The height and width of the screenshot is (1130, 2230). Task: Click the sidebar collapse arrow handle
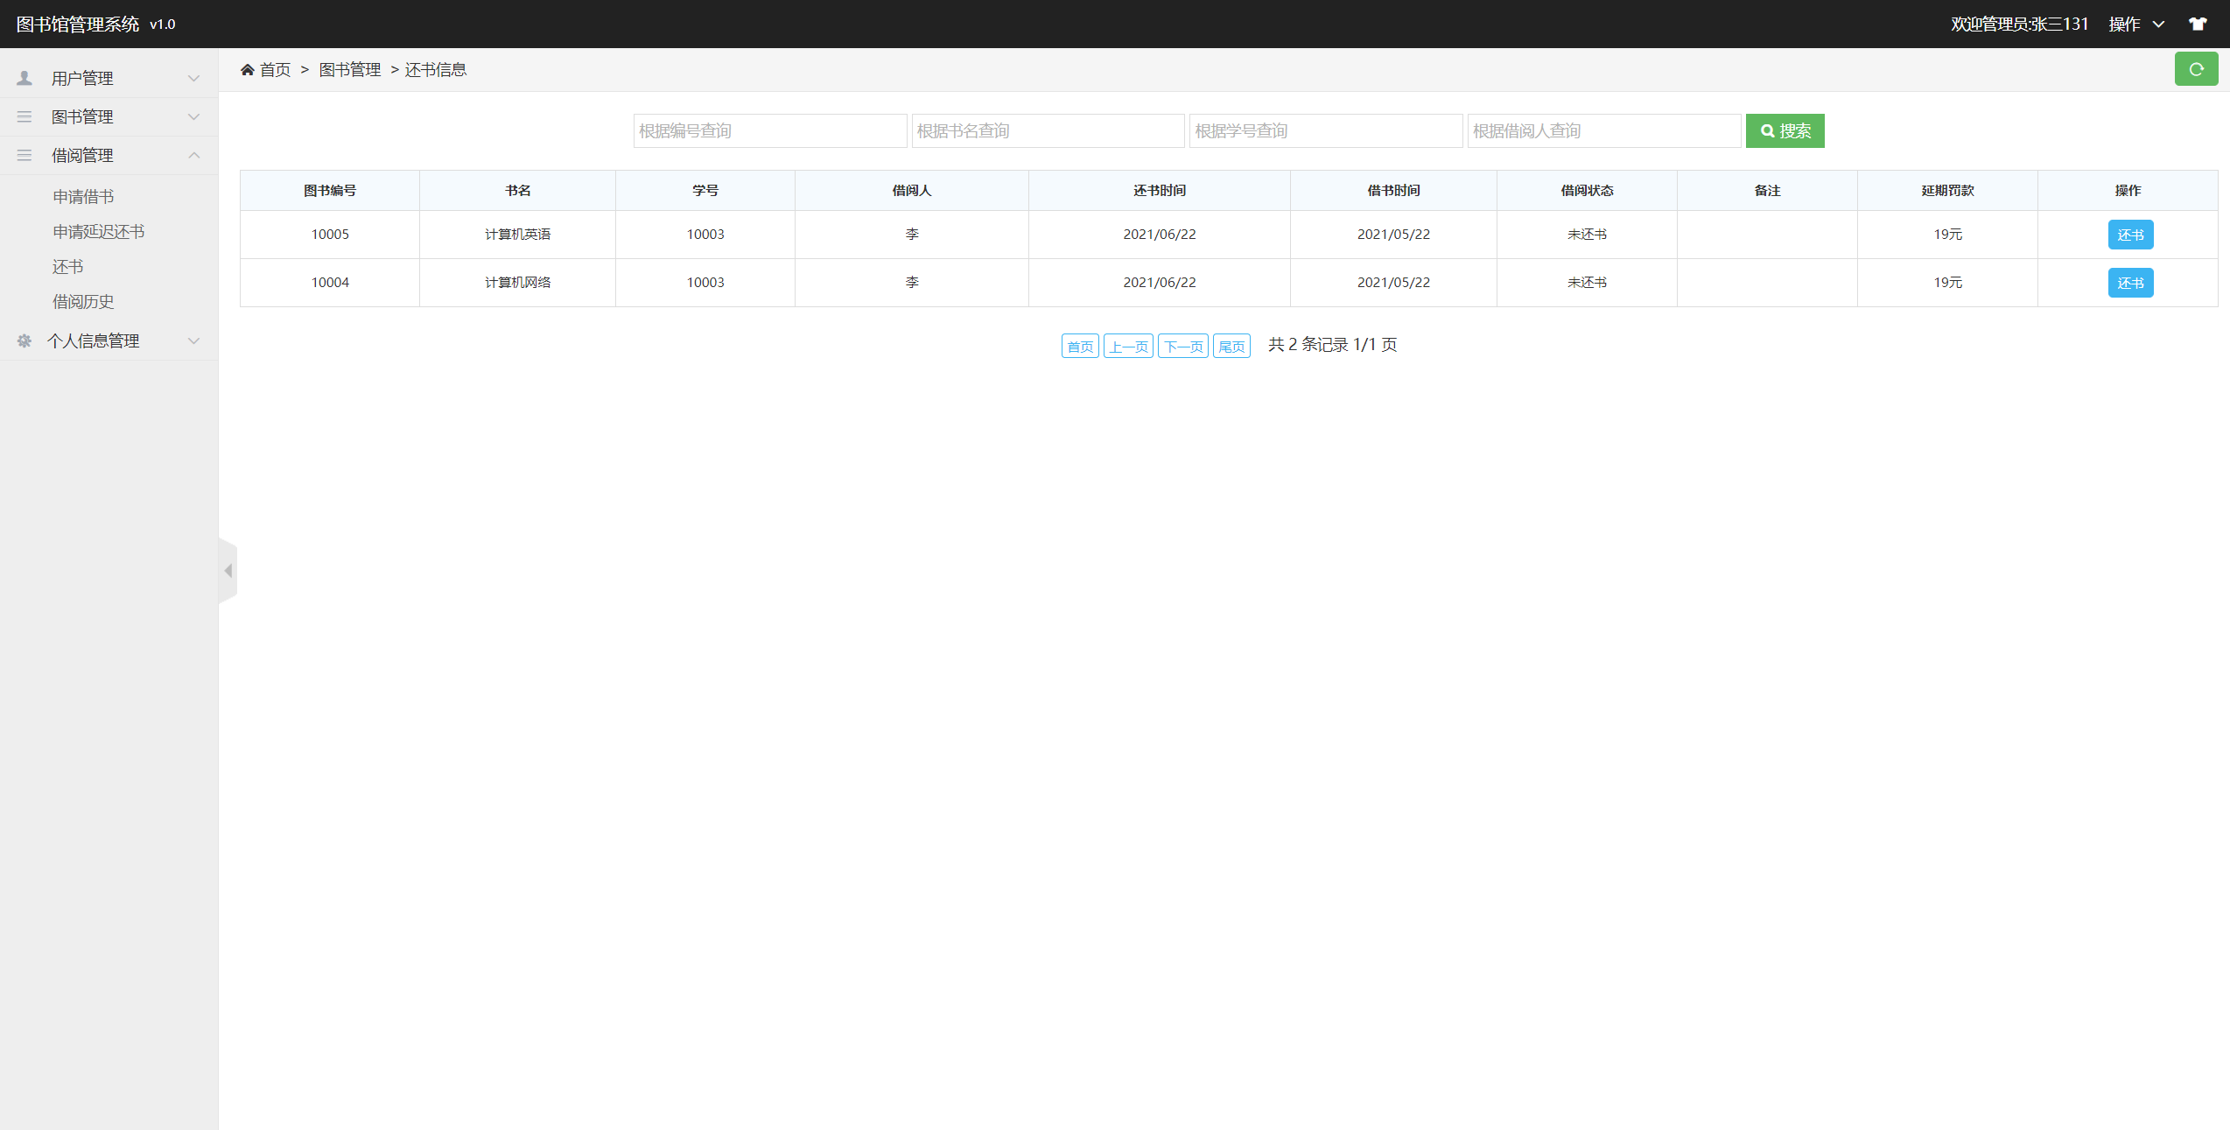coord(228,571)
